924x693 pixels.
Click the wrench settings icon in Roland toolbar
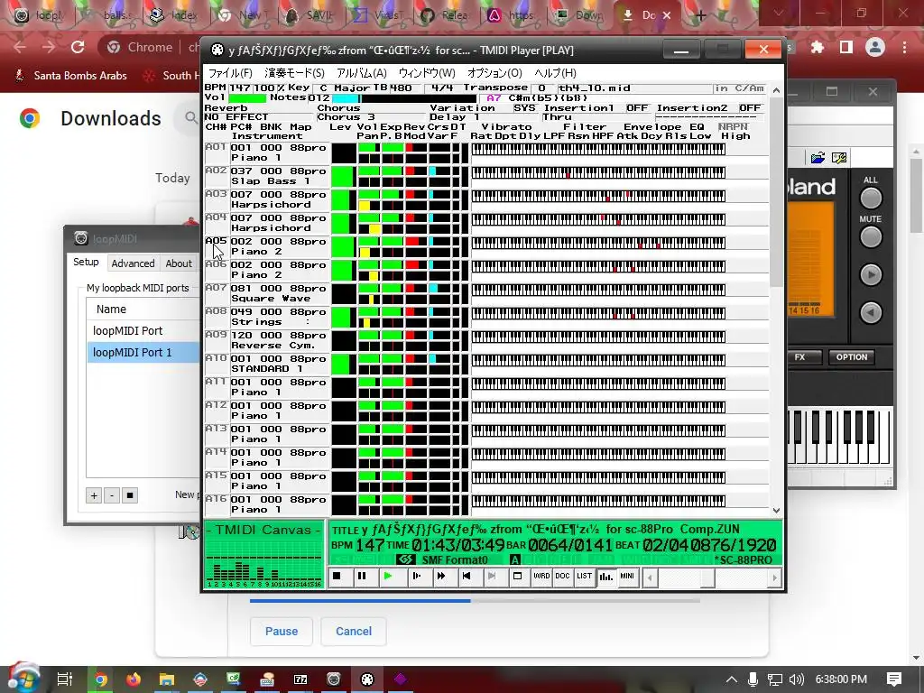(x=838, y=157)
